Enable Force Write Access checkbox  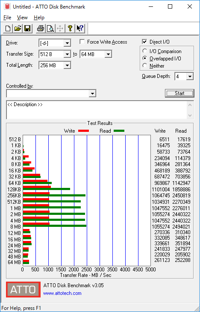click(82, 42)
